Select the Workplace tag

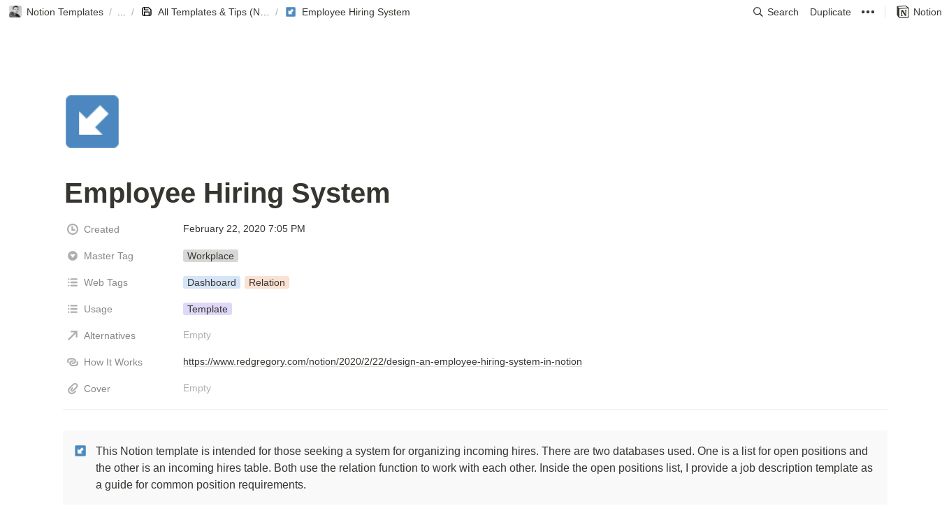tap(210, 256)
